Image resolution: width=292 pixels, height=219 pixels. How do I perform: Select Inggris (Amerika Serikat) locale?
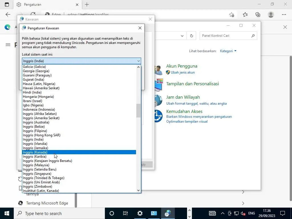(x=79, y=118)
